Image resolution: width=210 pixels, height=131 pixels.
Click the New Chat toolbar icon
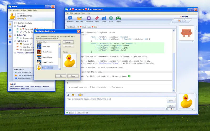coord(70,18)
